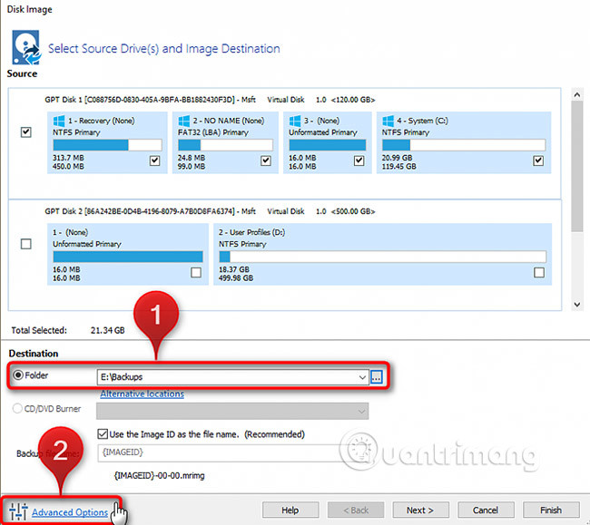Expand the destination folder path dropdown

coord(361,376)
